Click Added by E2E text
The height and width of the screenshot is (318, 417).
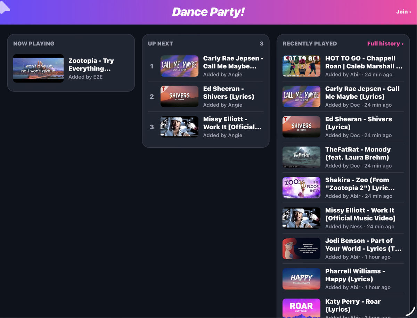tap(85, 77)
